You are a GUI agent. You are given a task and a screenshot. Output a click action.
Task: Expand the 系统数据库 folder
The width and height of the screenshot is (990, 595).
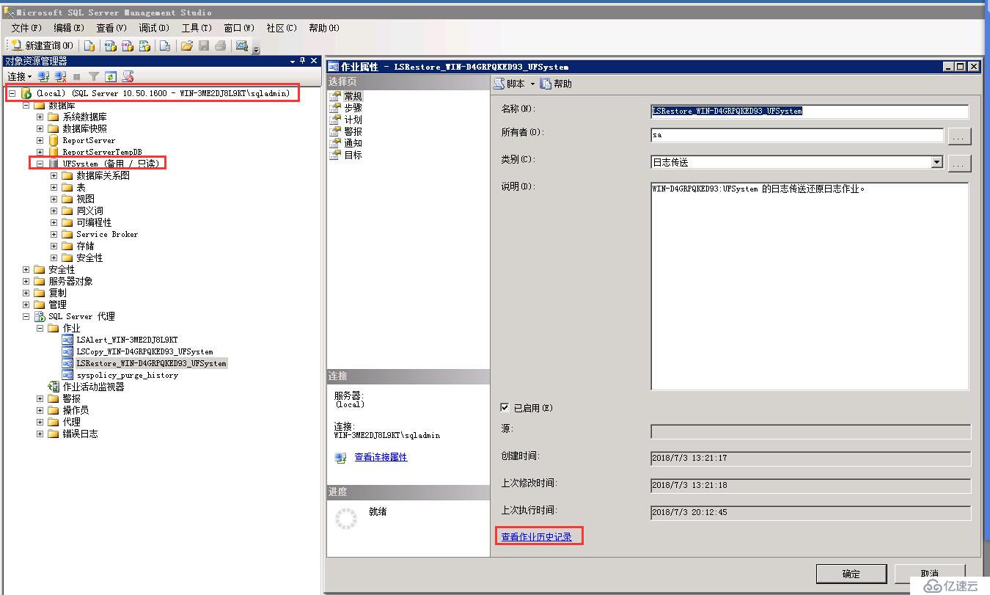(40, 117)
